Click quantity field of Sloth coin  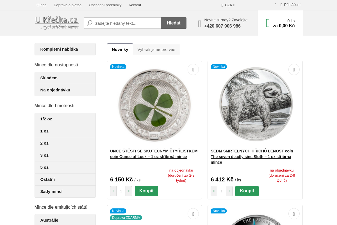(x=222, y=191)
